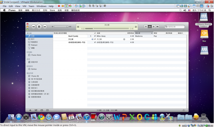Select the Hard Candy album row
The height and width of the screenshot is (127, 214).
73,36
